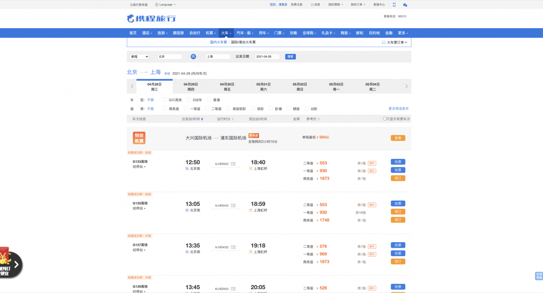This screenshot has width=543, height=293.
Task: Click the 特价机票 badge
Action: 139,138
